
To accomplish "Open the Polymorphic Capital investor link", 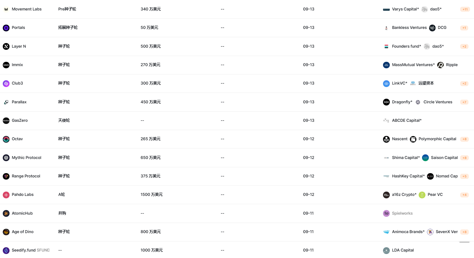I will (437, 139).
